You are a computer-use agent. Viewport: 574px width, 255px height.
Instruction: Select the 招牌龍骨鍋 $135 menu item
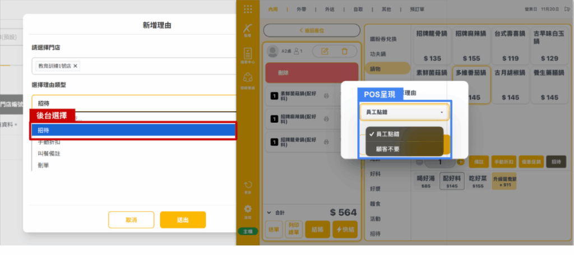[432, 45]
